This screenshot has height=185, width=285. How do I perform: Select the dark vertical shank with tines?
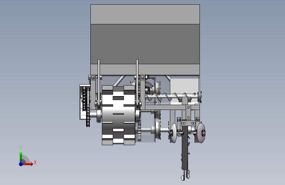coord(185,147)
